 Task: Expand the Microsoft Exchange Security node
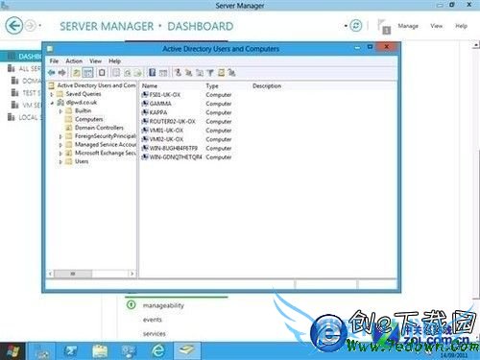pos(60,154)
